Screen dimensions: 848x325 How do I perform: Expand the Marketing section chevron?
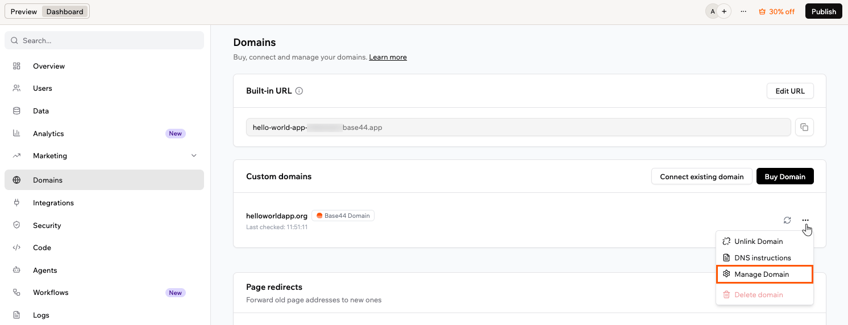(x=194, y=155)
